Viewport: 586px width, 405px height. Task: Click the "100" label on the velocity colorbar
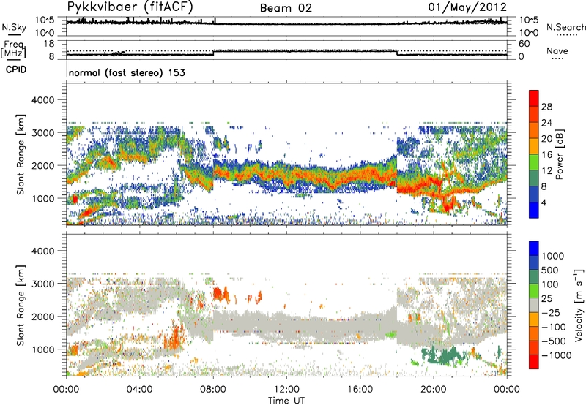pyautogui.click(x=552, y=284)
